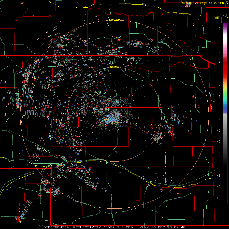Click the -3 value on the color scale
The width and height of the screenshot is (229, 229).
tap(219, 142)
